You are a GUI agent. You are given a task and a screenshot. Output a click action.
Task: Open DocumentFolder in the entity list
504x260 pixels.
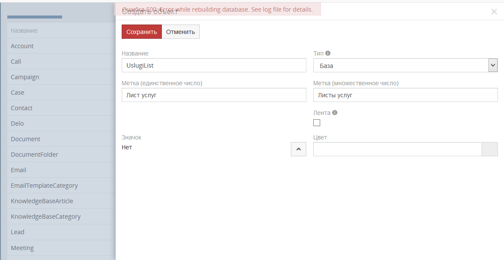point(35,155)
